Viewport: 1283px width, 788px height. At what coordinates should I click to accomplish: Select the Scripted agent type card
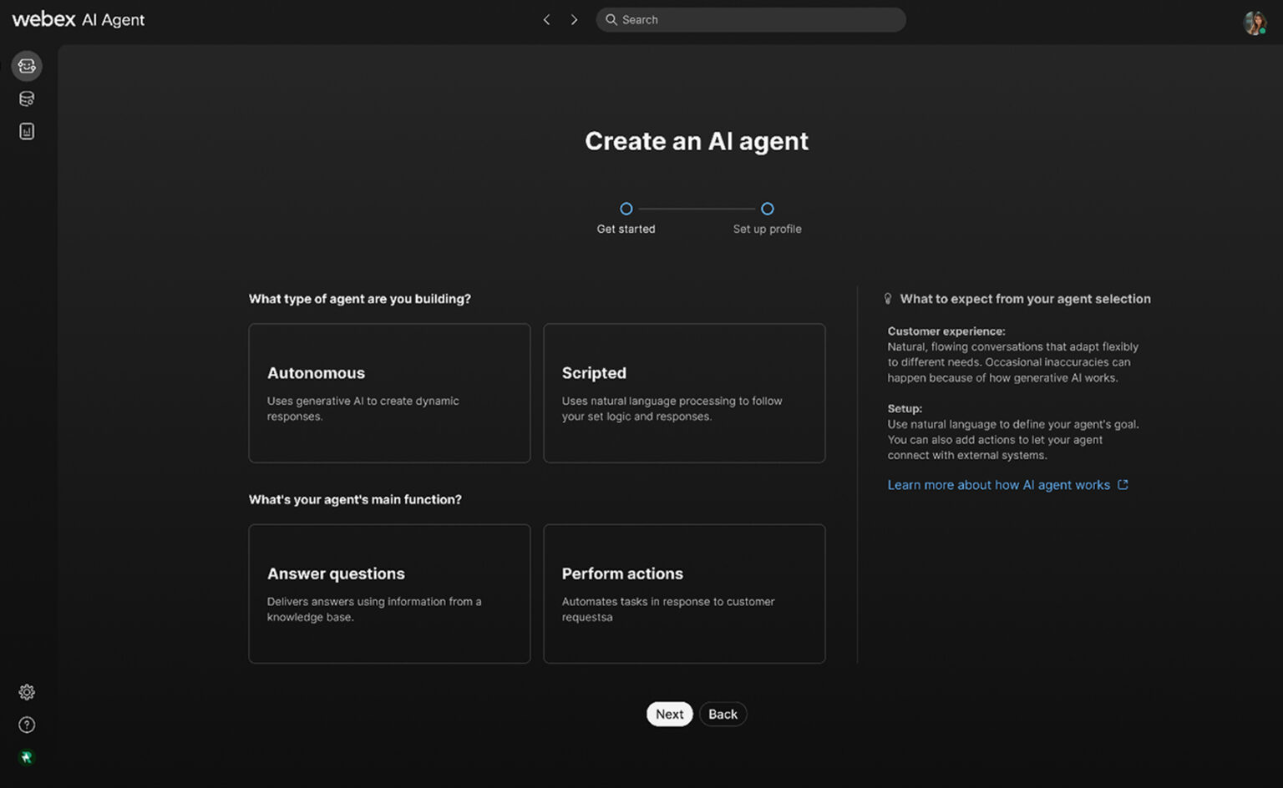click(x=684, y=392)
